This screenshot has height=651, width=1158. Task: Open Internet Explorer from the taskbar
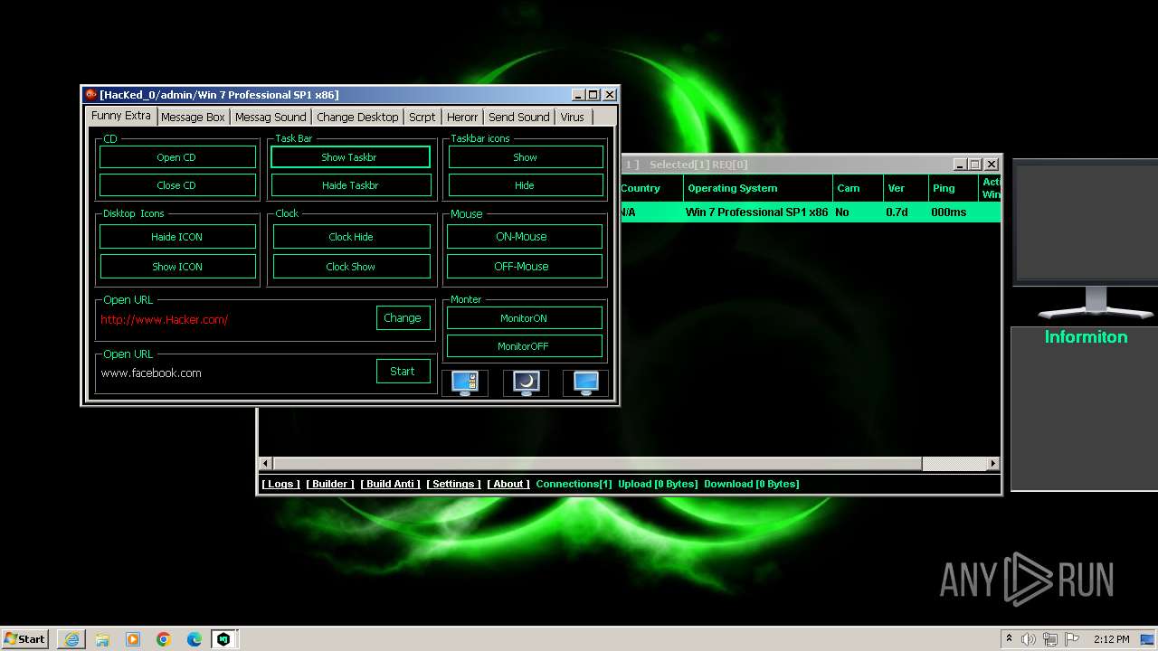(71, 639)
